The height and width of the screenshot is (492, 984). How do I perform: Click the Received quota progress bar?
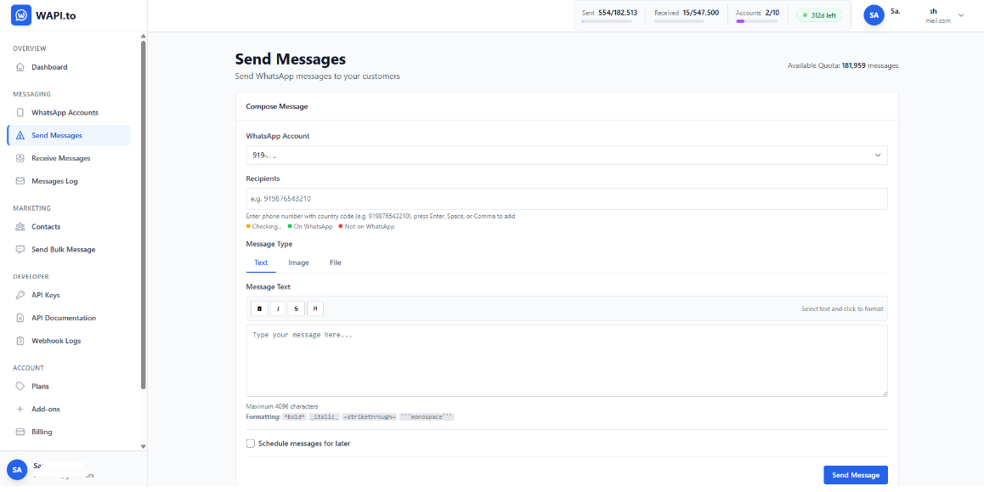[679, 21]
